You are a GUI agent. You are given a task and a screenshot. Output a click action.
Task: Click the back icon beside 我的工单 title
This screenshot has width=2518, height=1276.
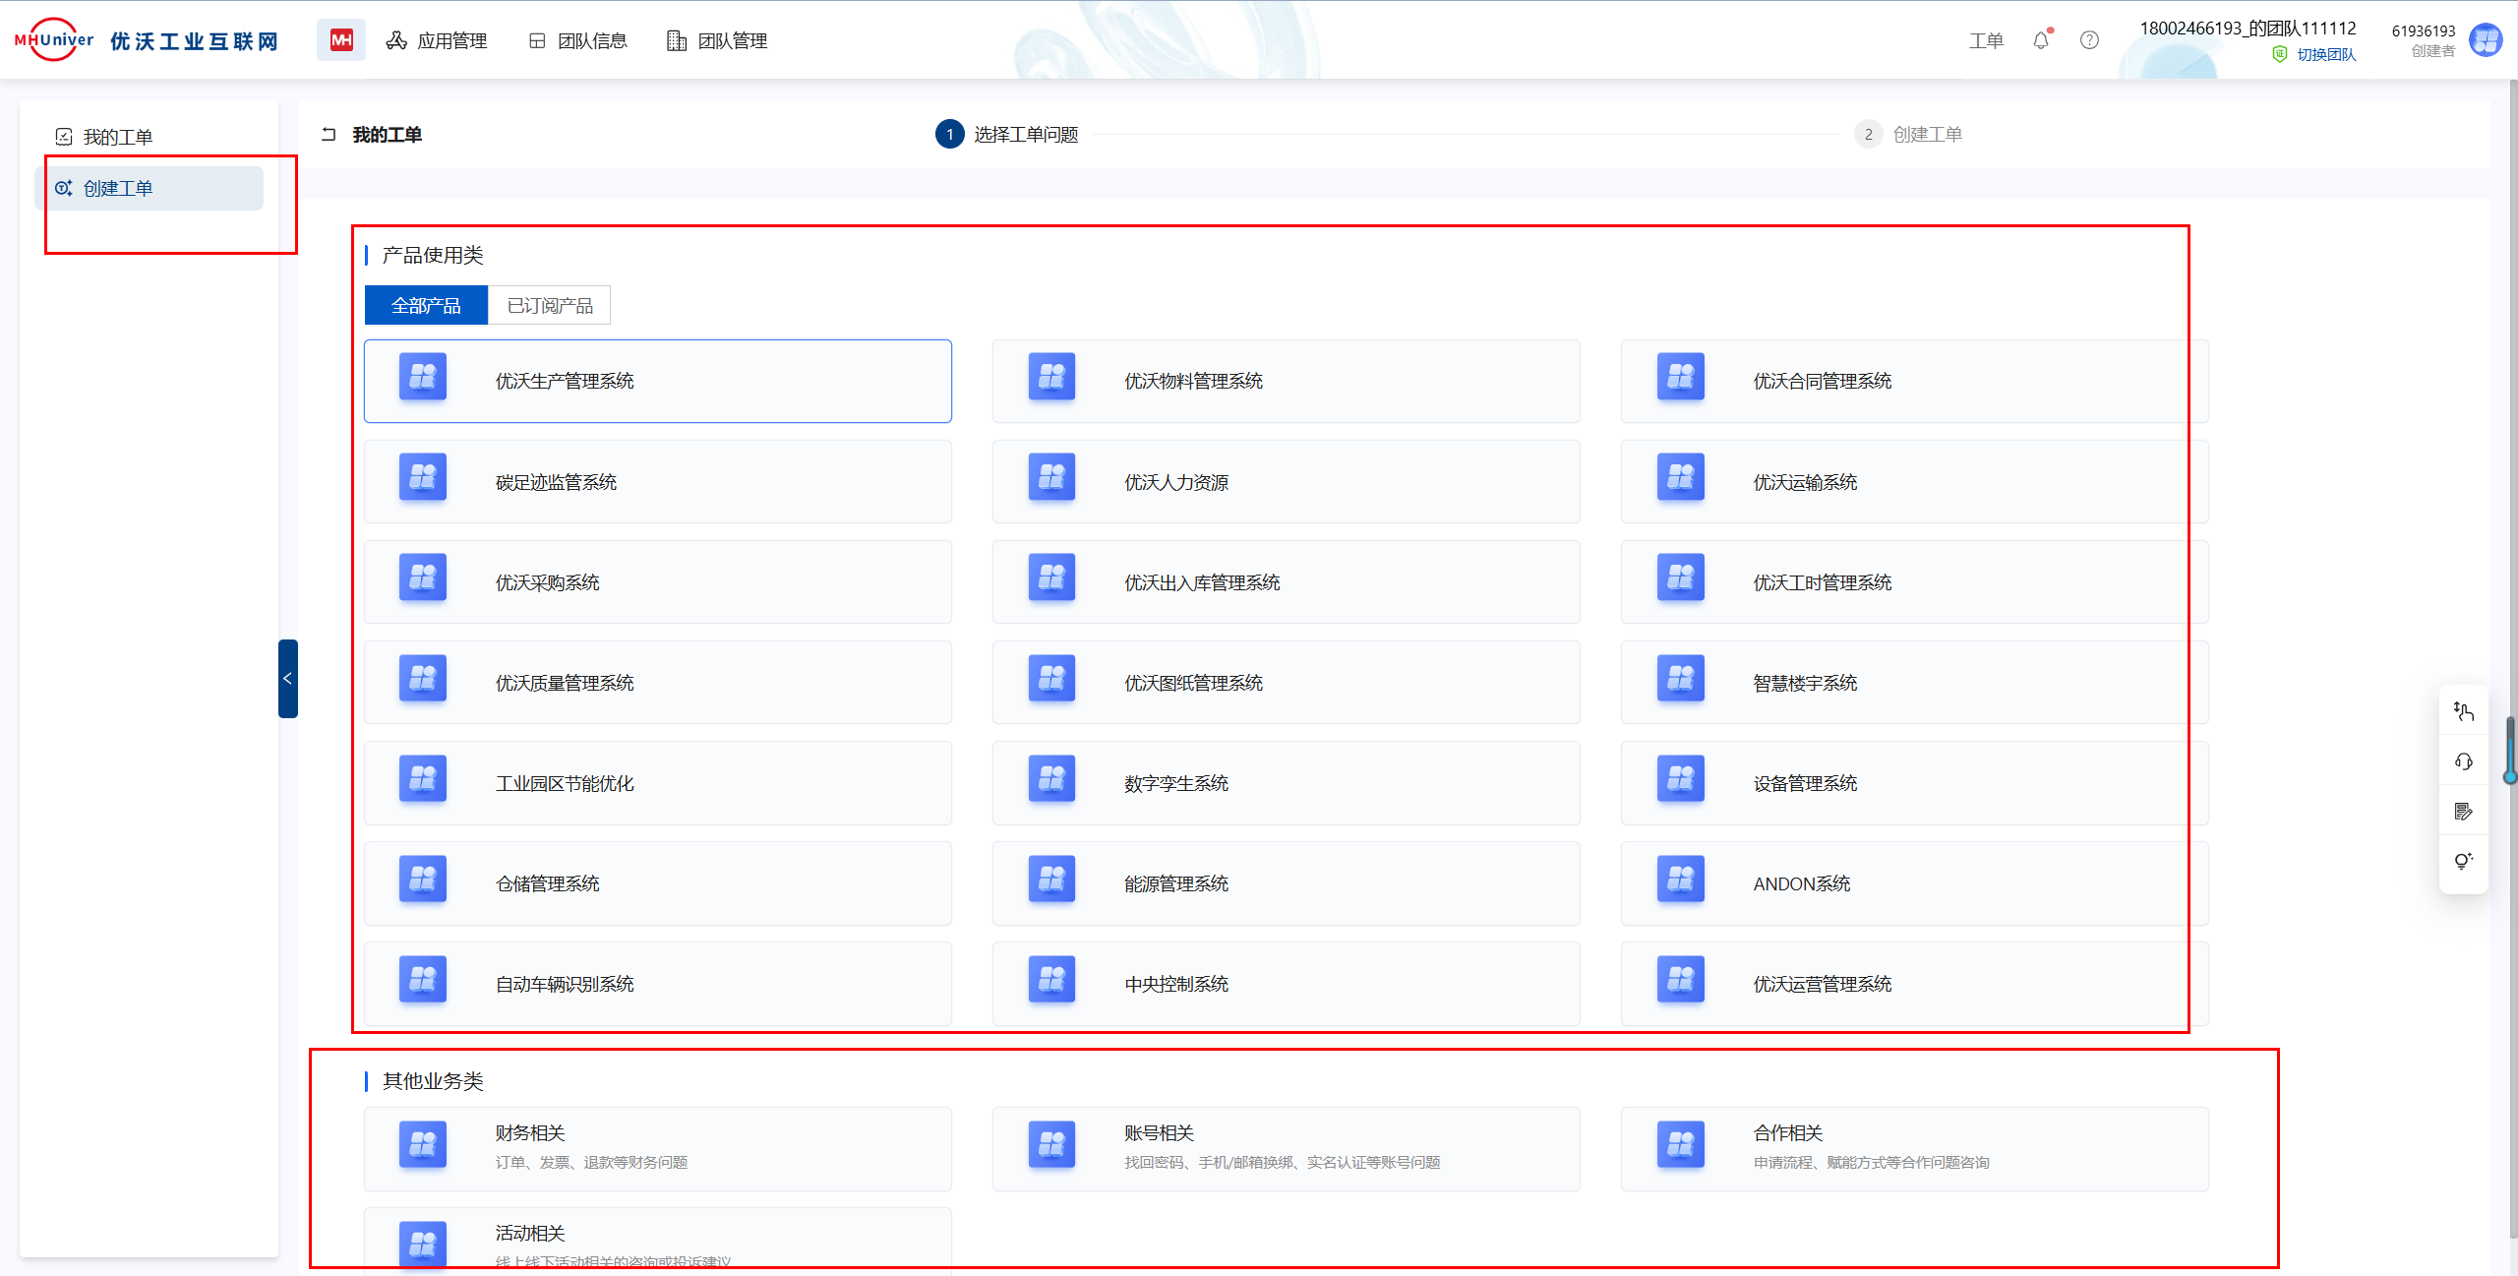click(330, 135)
